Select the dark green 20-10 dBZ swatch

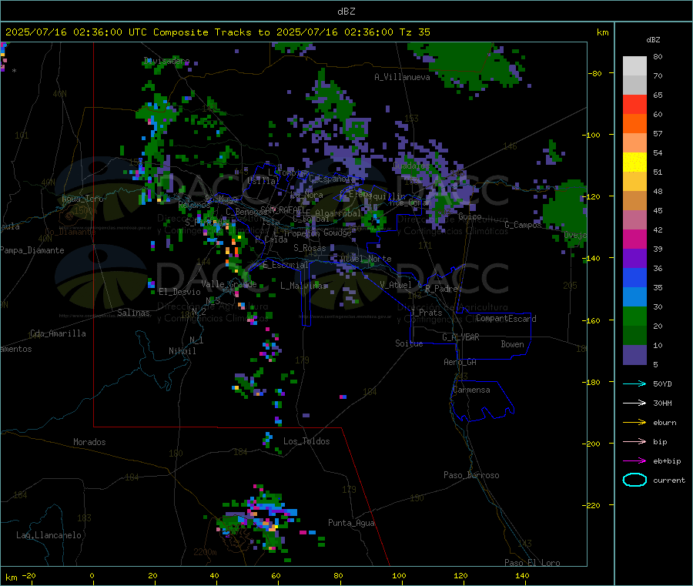[x=634, y=336]
